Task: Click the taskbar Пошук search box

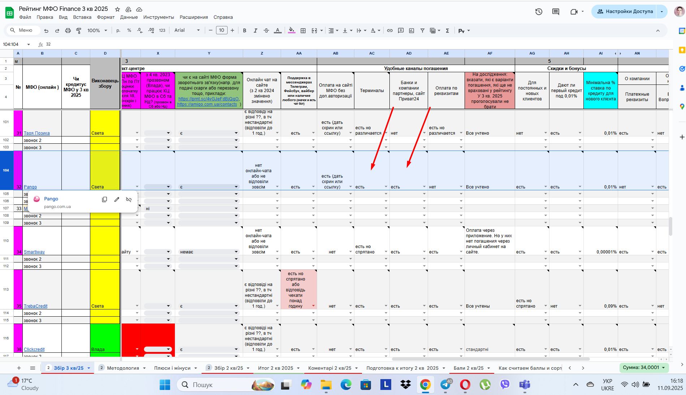Action: (226, 385)
